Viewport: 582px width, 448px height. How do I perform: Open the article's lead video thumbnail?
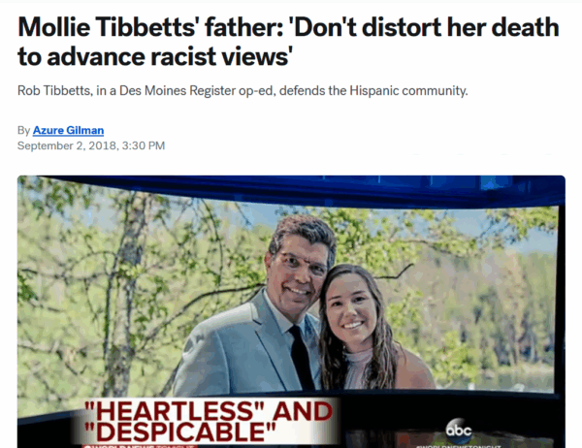[291, 312]
